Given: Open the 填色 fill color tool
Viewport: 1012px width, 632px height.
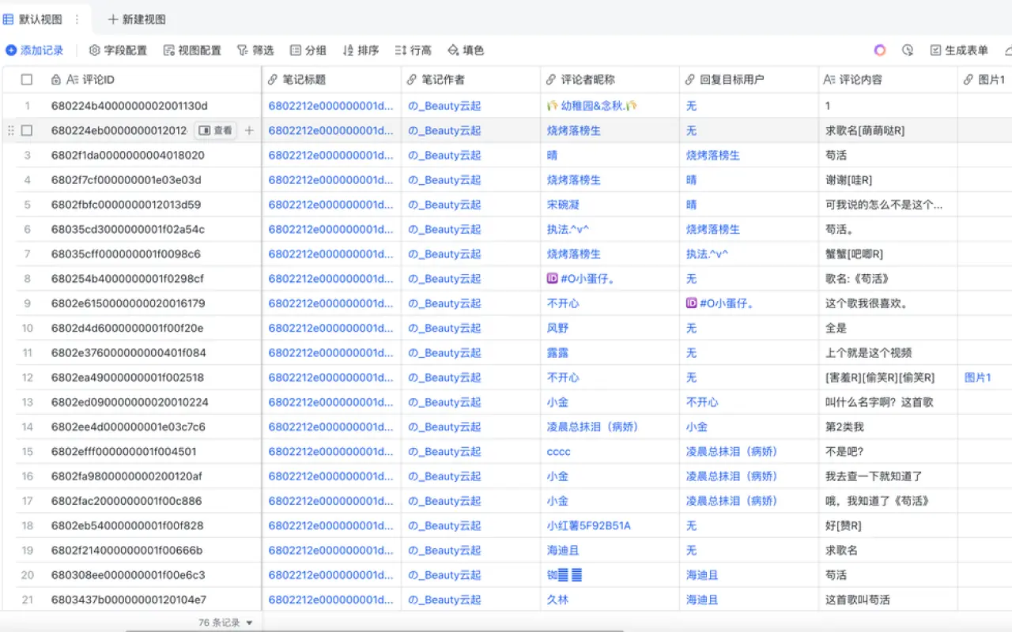Looking at the screenshot, I should click(466, 51).
